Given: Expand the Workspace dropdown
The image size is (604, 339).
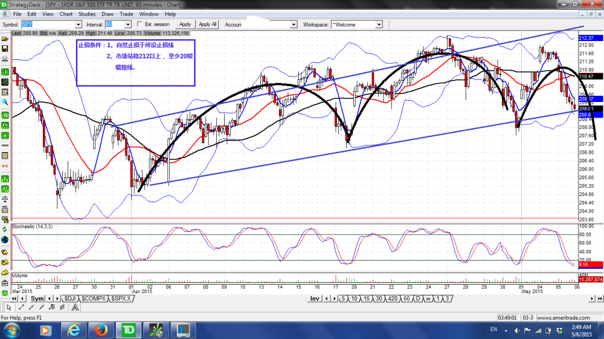Looking at the screenshot, I should 379,24.
